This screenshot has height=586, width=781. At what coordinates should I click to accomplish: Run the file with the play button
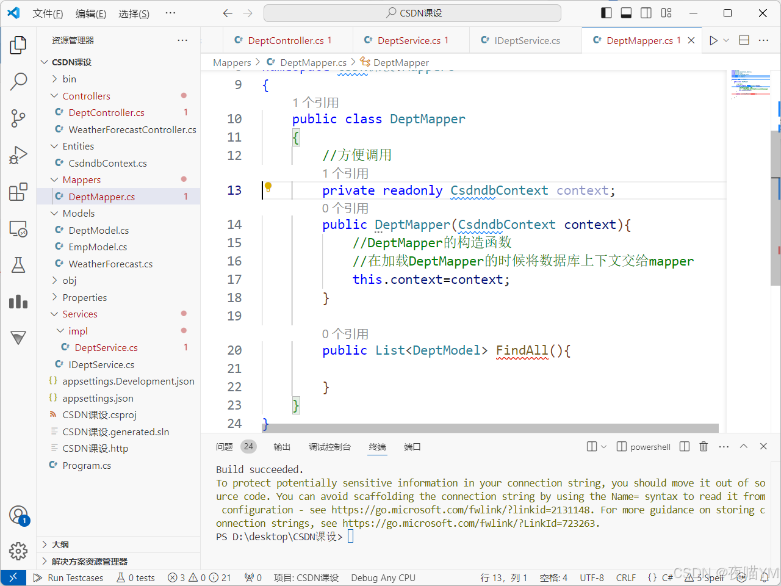point(713,40)
